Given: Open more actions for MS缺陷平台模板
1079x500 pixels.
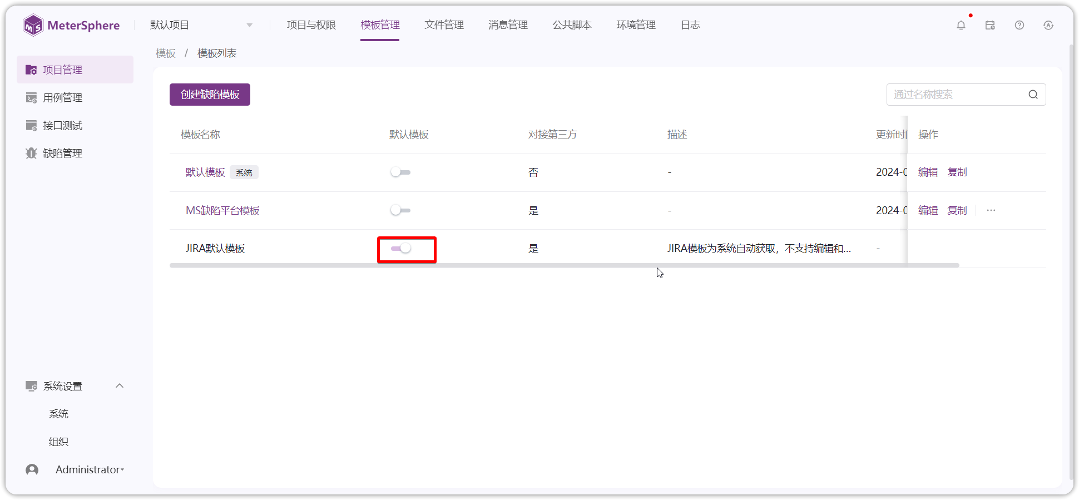Looking at the screenshot, I should (991, 210).
